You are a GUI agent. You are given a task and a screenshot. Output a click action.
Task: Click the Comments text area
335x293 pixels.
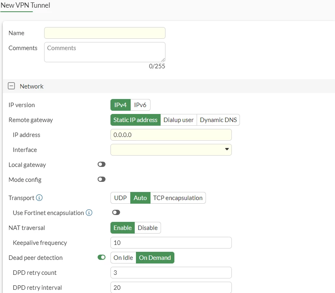(105, 52)
